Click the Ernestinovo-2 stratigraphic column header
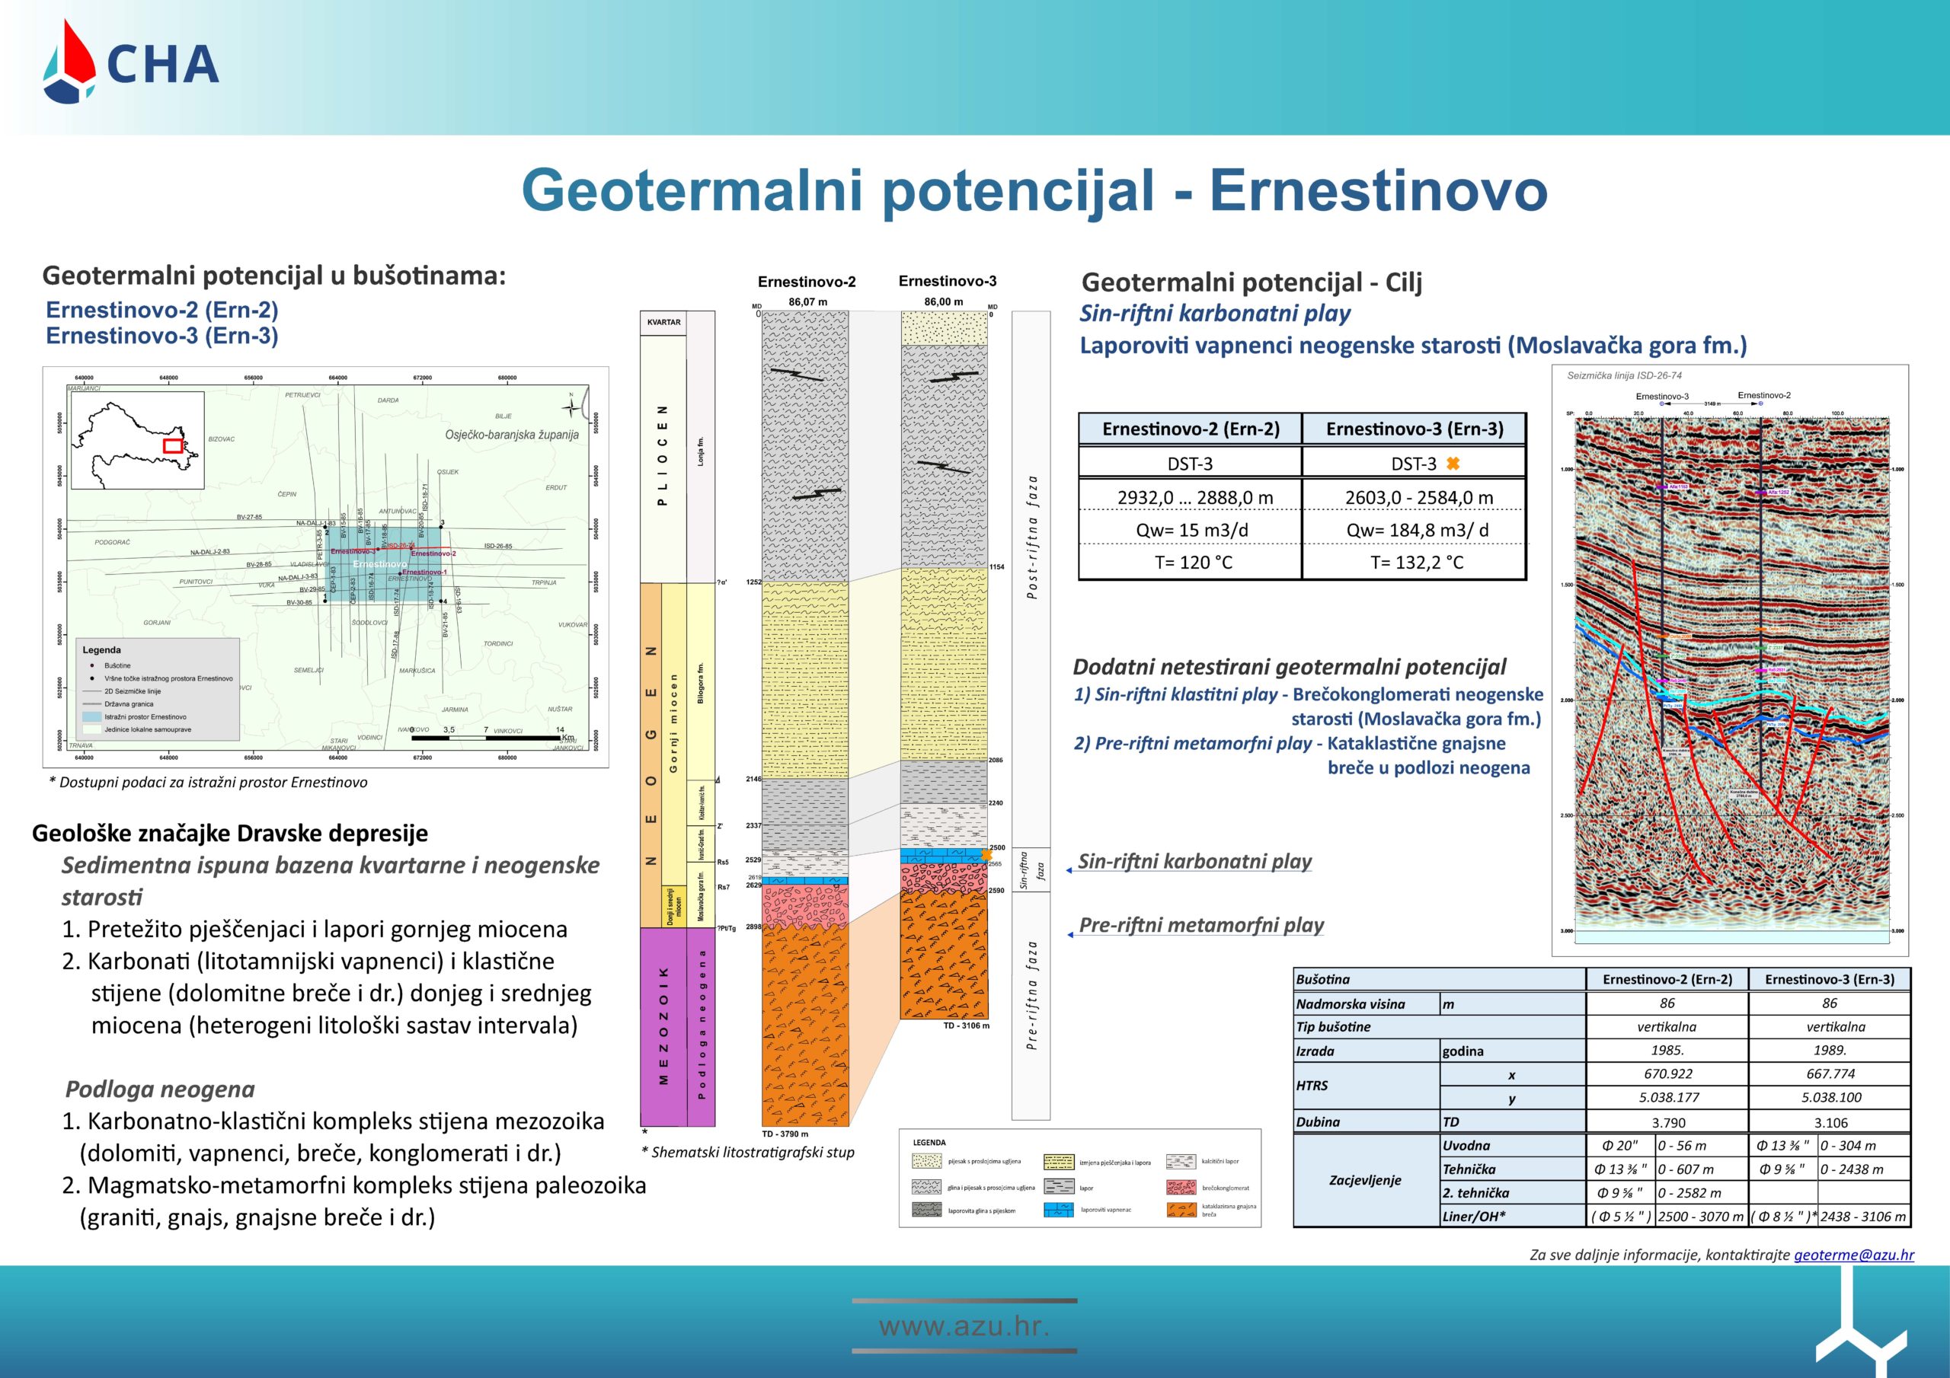The width and height of the screenshot is (1950, 1378). click(807, 282)
